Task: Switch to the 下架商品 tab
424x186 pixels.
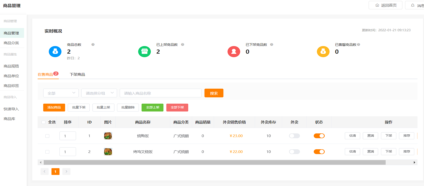Action: point(77,75)
